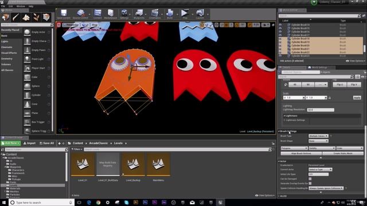Select Landscape mode in the Modes panel
Viewport: 367px width, 206px height.
(26, 17)
